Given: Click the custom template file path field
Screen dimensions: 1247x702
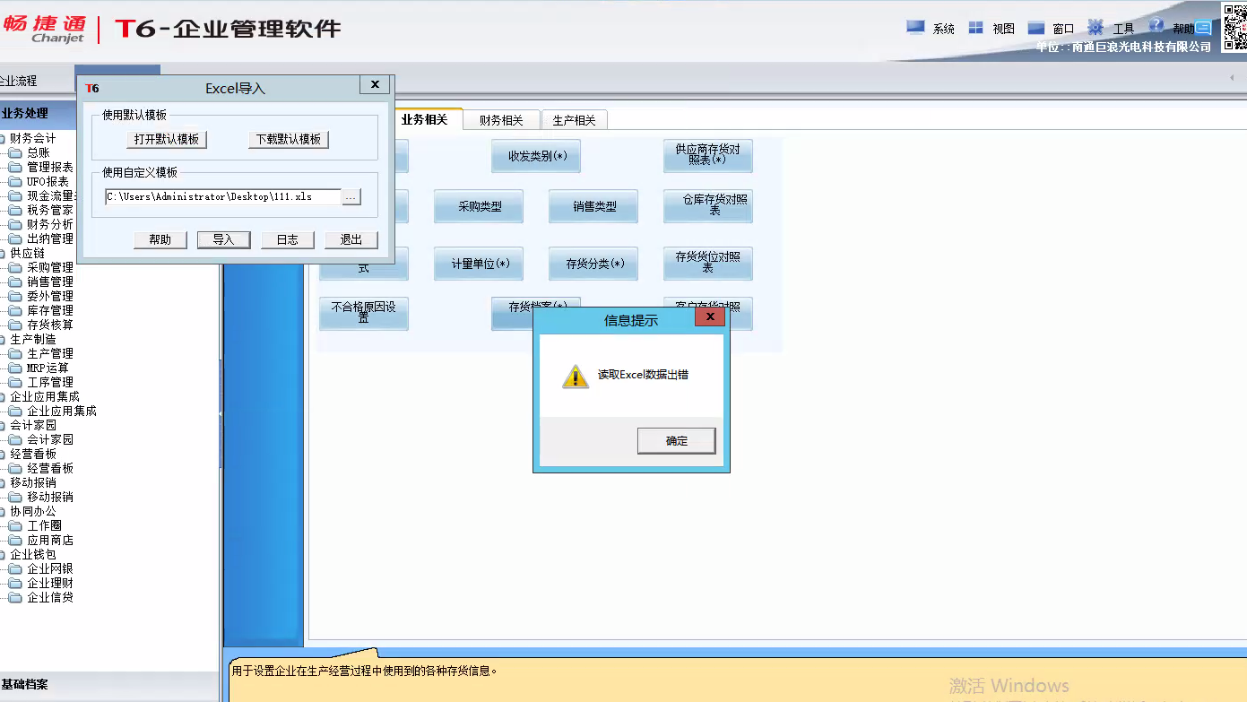Looking at the screenshot, I should (x=222, y=196).
